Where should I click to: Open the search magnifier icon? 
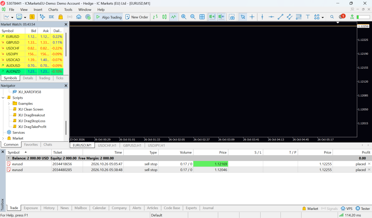coord(332,17)
